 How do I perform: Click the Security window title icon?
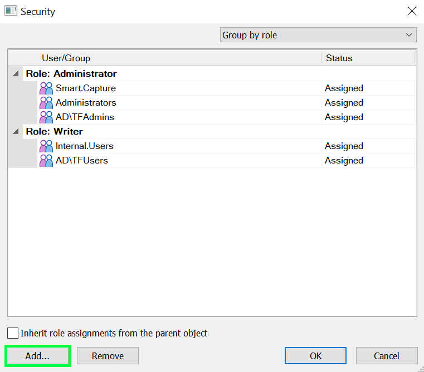pyautogui.click(x=11, y=11)
